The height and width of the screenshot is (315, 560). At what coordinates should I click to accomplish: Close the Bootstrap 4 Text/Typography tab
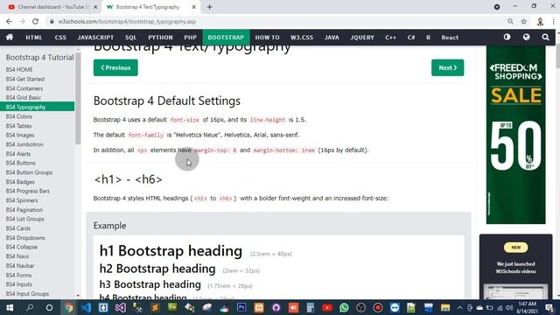point(194,7)
